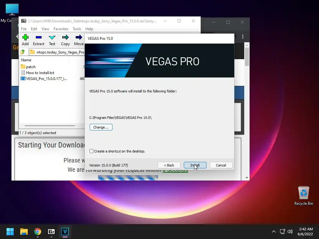Screen dimensions: 319x239
Task: Click the browser scroll down arrow
Action: pos(247,178)
